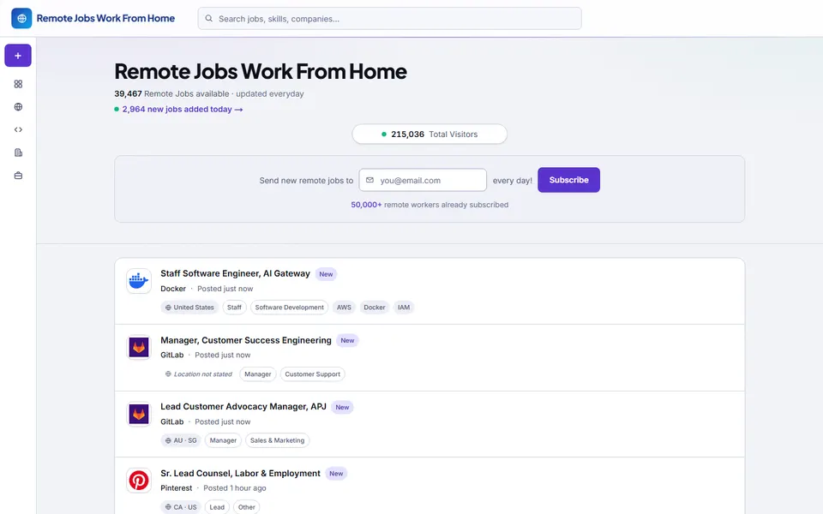Open the briefcase icon in sidebar
This screenshot has height=514, width=823.
pyautogui.click(x=18, y=176)
